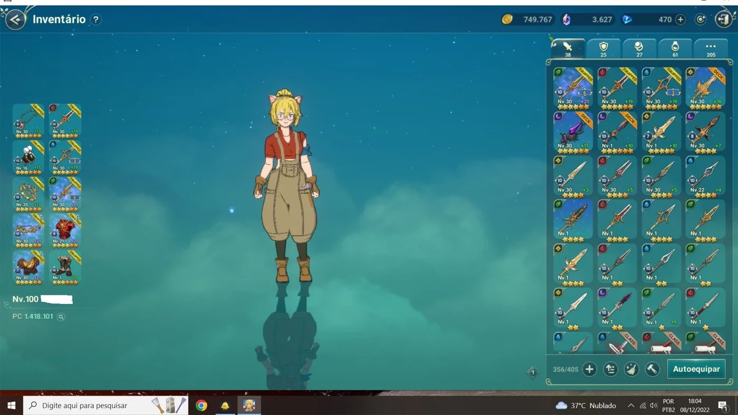Image resolution: width=738 pixels, height=415 pixels.
Task: Select the dark purple DECK sword Nv.30 +17
Action: pyautogui.click(x=573, y=132)
